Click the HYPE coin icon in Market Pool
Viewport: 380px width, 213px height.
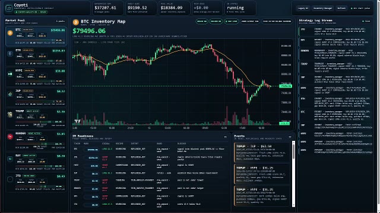pos(10,74)
